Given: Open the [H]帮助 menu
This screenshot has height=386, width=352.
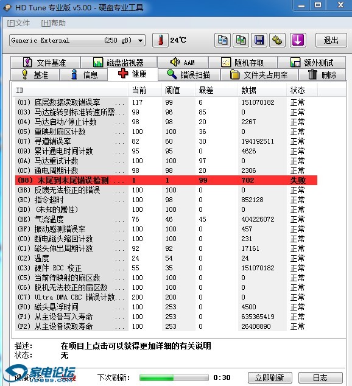Looking at the screenshot, I should 53,23.
